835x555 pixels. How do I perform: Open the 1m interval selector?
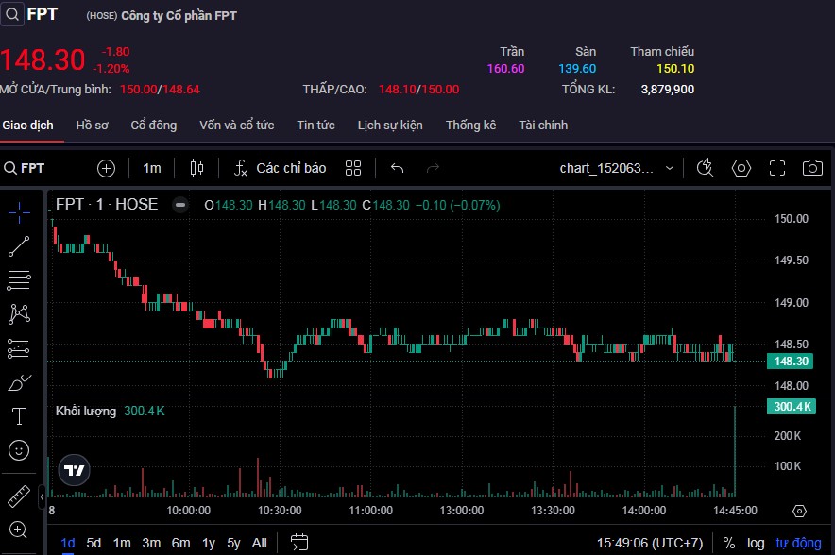click(x=152, y=168)
